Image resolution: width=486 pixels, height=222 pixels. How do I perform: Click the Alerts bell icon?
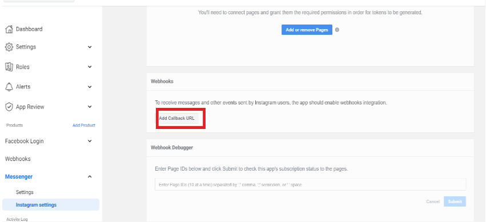coord(9,87)
